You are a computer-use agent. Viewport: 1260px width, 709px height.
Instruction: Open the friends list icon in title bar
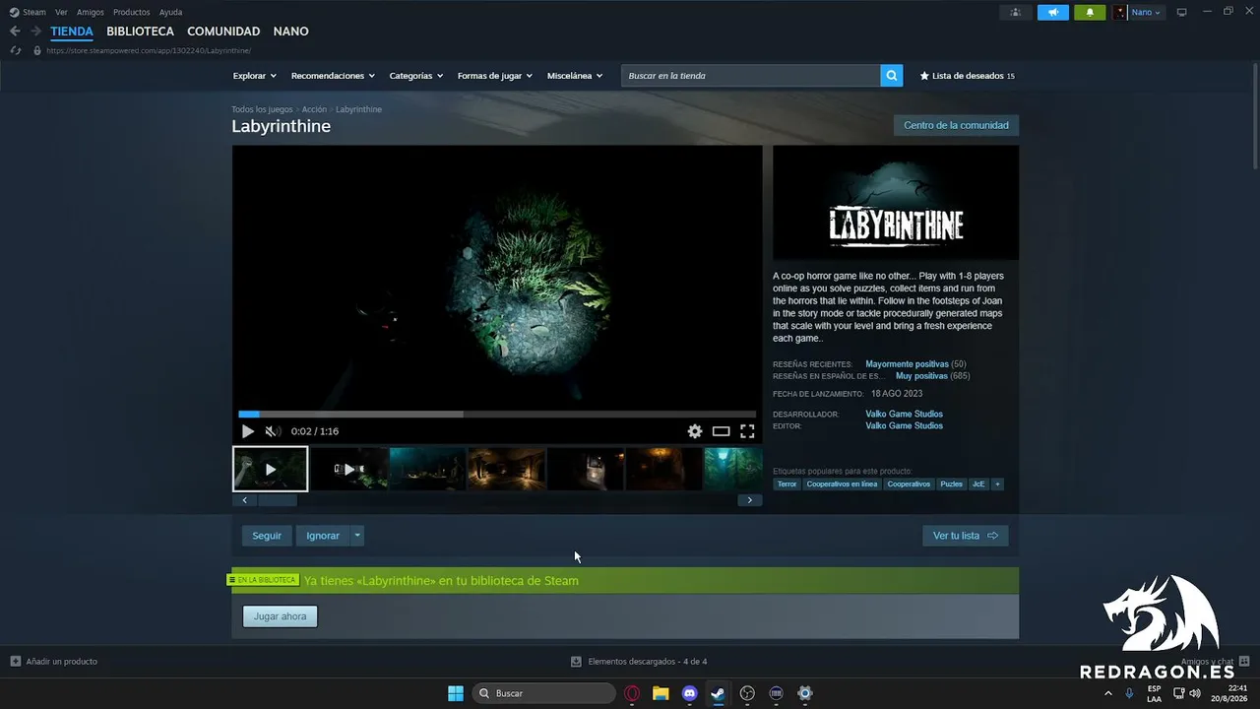(1015, 12)
